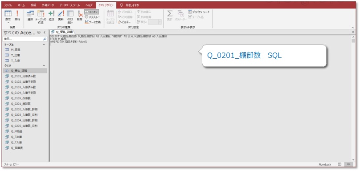This screenshot has height=171, width=360.
Task: Select query Q_0103_入庫済み数
Action: [25, 87]
